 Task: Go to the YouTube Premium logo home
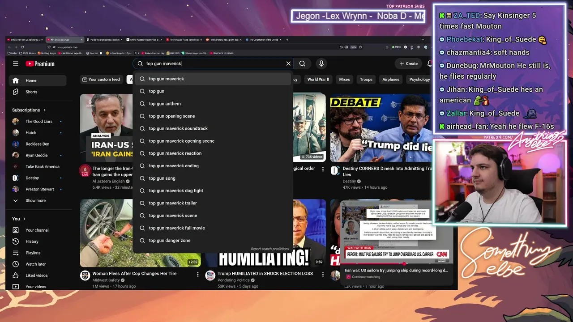pos(40,64)
